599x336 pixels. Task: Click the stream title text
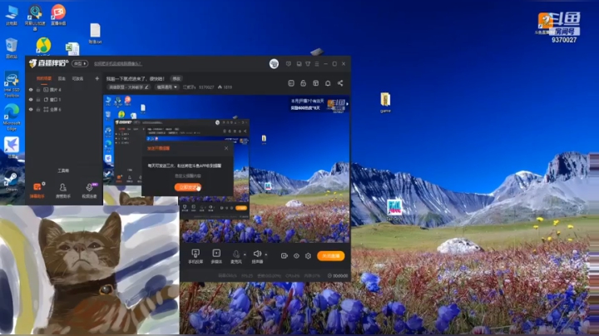(x=136, y=79)
